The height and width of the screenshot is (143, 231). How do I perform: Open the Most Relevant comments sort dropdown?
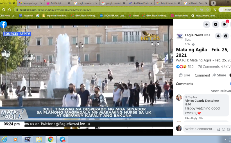click(221, 91)
